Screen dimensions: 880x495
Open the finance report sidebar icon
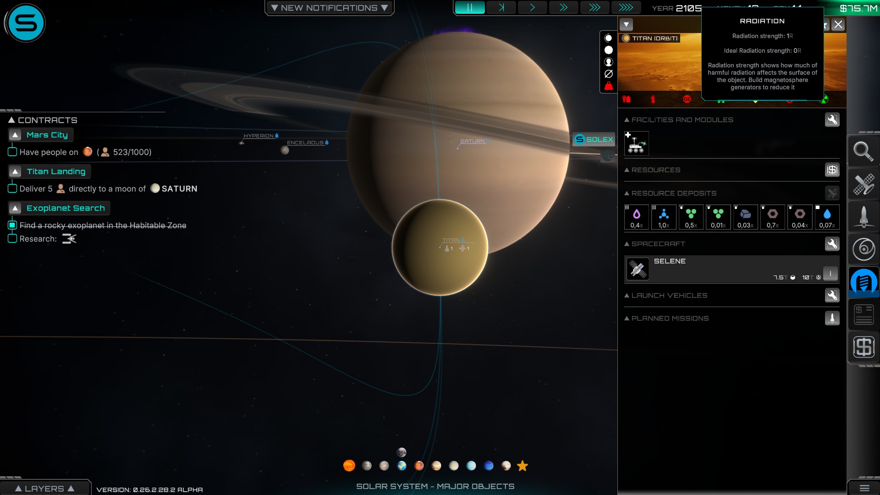[863, 314]
